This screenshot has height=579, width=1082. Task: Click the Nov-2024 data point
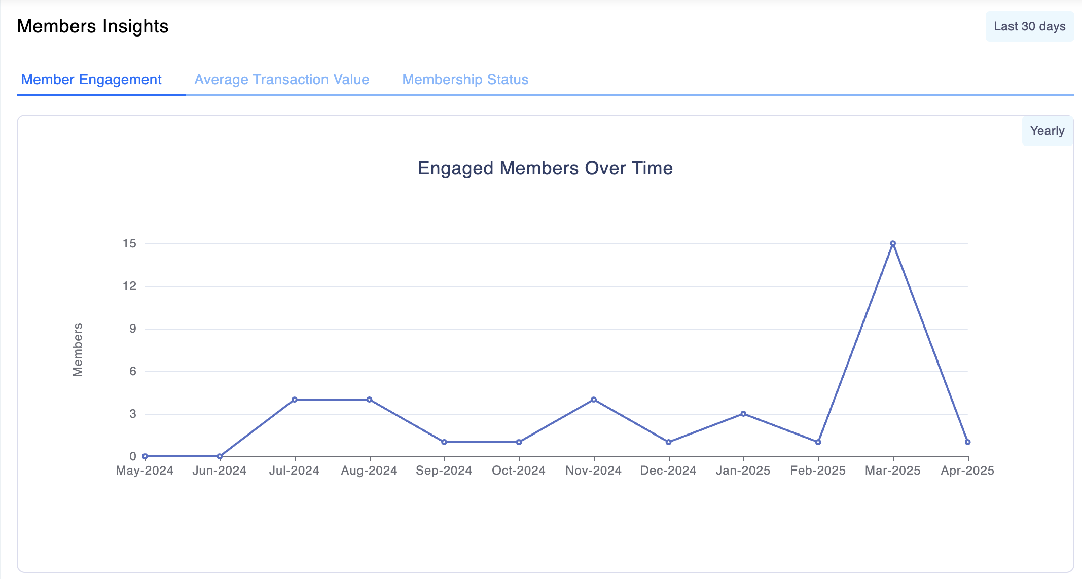594,400
